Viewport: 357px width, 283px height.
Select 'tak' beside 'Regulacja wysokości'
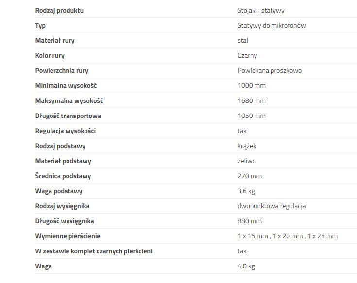242,131
